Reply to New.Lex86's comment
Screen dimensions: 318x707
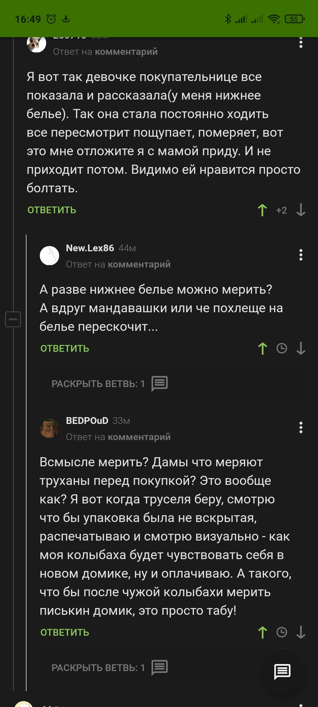[65, 349]
